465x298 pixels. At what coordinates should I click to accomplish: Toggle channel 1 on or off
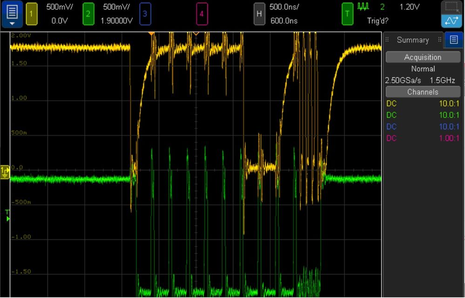coord(32,14)
